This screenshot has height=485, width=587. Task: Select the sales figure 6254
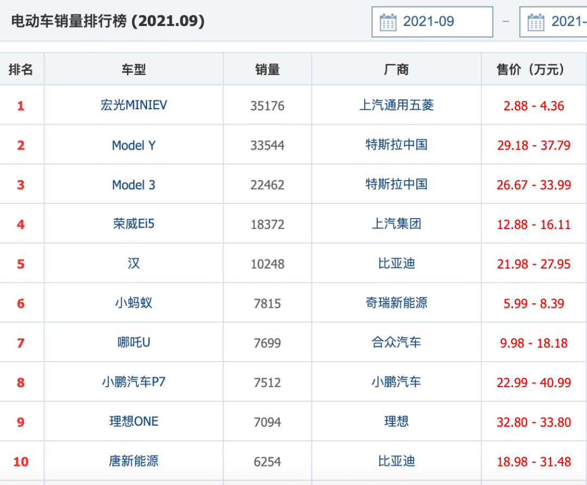click(267, 462)
